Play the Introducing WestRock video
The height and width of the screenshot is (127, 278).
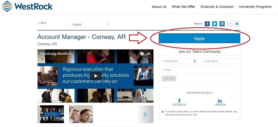click(x=96, y=76)
